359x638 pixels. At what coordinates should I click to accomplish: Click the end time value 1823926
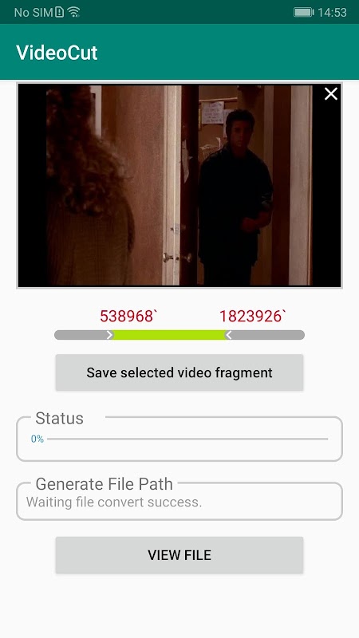[x=253, y=316]
